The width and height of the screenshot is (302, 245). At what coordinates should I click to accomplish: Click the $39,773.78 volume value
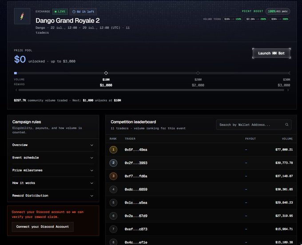pos(284,163)
